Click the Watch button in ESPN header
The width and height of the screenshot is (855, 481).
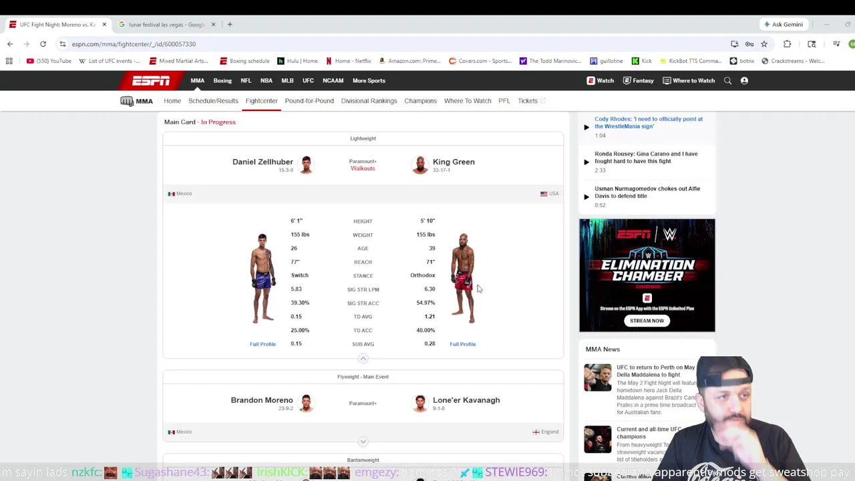click(x=601, y=81)
